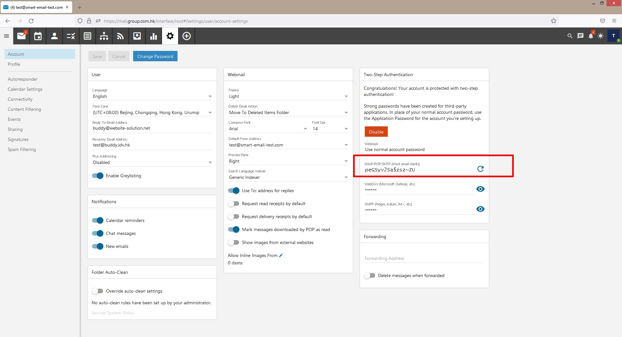This screenshot has width=622, height=337.
Task: Expand the Language dropdown
Action: click(152, 96)
